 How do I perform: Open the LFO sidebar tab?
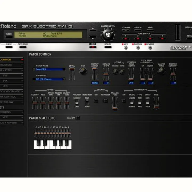tap(12, 86)
